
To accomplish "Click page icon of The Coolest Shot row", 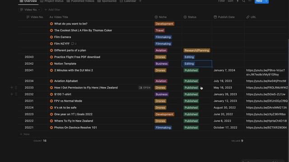I will pyautogui.click(x=51, y=30).
